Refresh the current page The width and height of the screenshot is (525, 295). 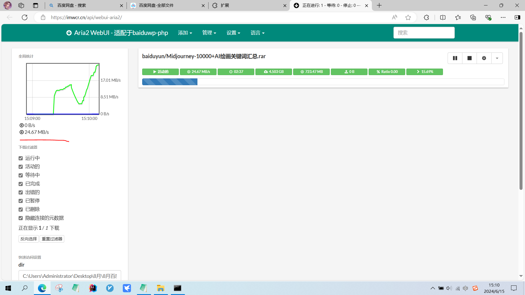25,17
